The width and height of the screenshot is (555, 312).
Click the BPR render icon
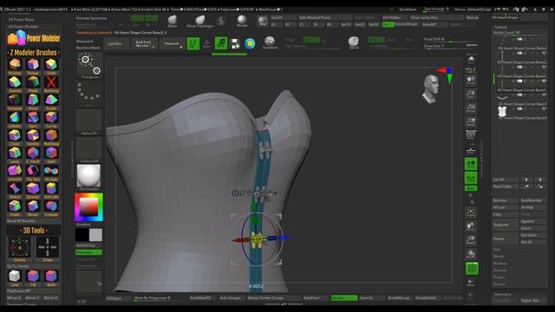pos(471,60)
